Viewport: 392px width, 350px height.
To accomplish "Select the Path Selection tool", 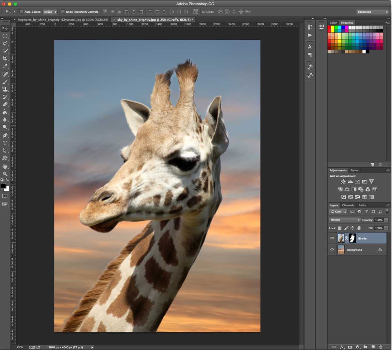I will click(5, 150).
